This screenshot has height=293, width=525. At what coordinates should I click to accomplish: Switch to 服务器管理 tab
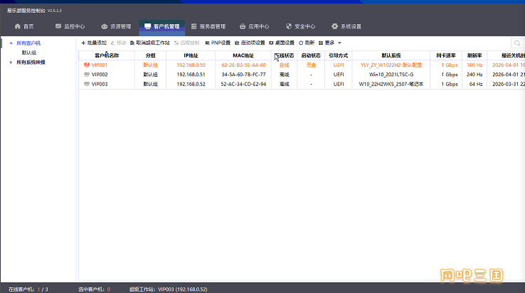click(208, 26)
